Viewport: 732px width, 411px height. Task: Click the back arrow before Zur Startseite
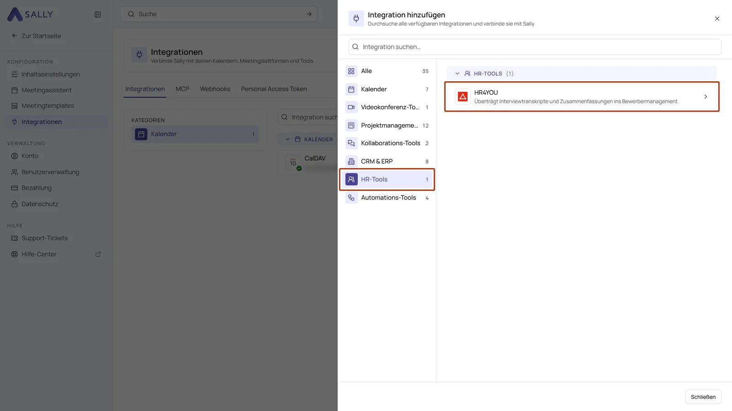(14, 36)
